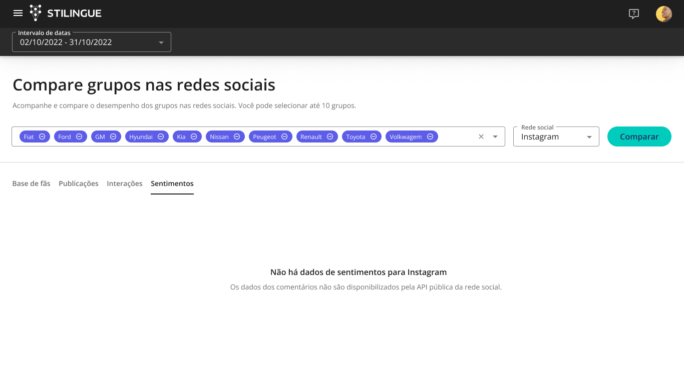Remove the Fiat group chip
This screenshot has width=684, height=384.
coord(42,136)
